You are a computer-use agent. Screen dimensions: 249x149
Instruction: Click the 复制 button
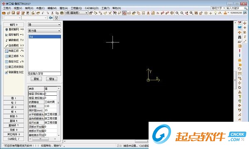point(36,79)
